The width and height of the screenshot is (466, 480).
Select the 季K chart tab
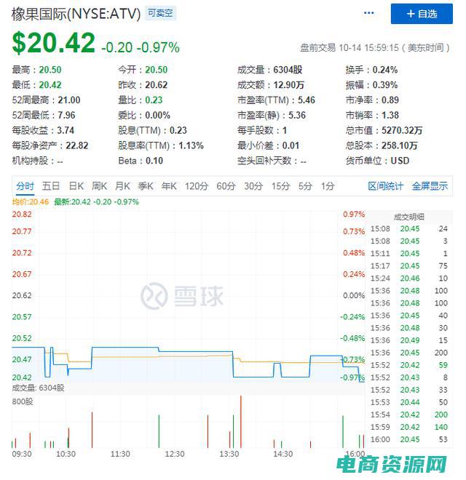pyautogui.click(x=146, y=185)
